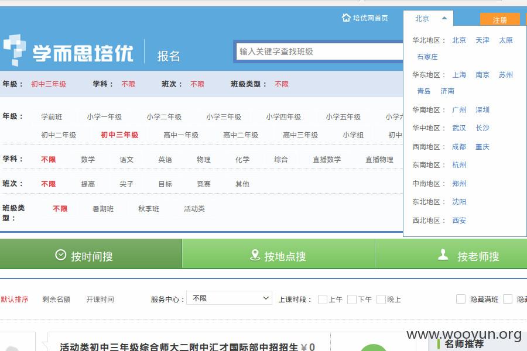Filter subject by 语文
The height and width of the screenshot is (351, 527).
(126, 160)
